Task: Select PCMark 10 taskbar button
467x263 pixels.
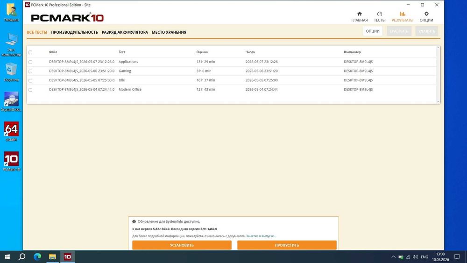Action: [x=68, y=257]
